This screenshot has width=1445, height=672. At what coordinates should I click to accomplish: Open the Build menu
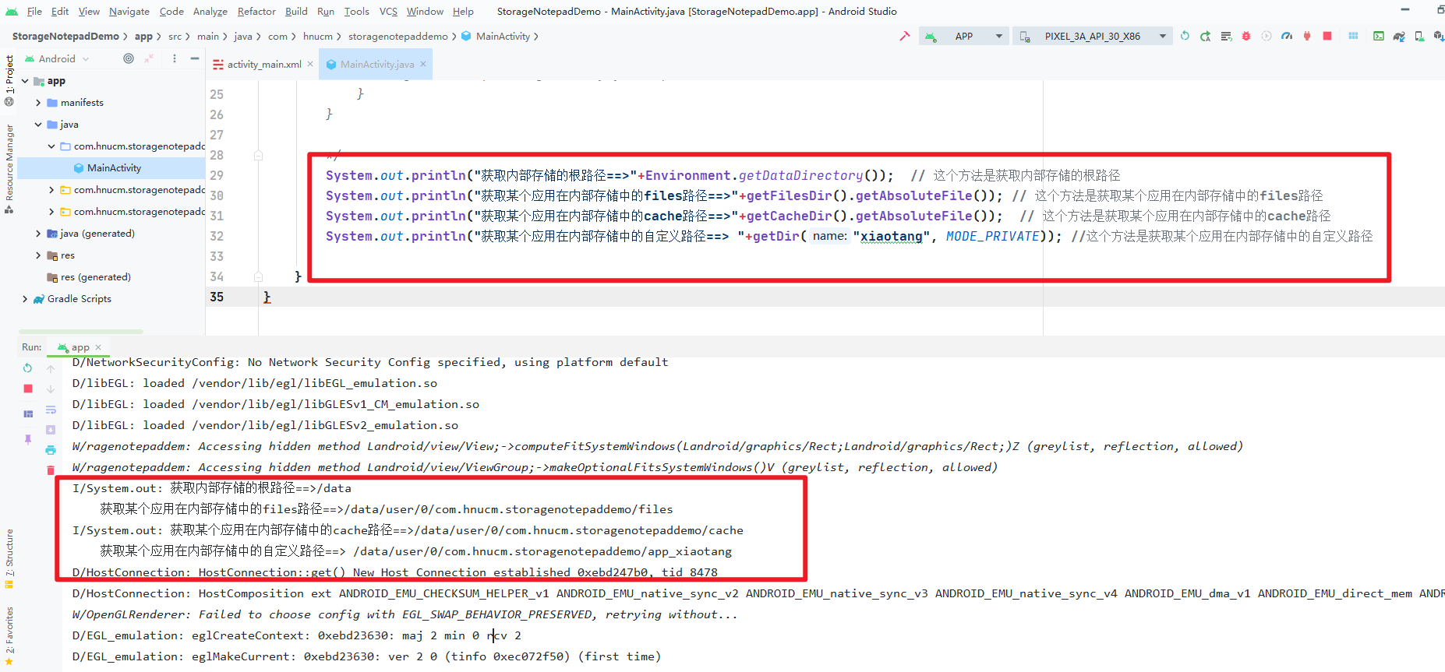(296, 11)
